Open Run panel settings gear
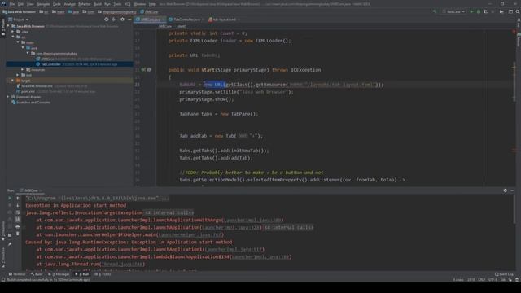This screenshot has width=521, height=293. tap(505, 190)
